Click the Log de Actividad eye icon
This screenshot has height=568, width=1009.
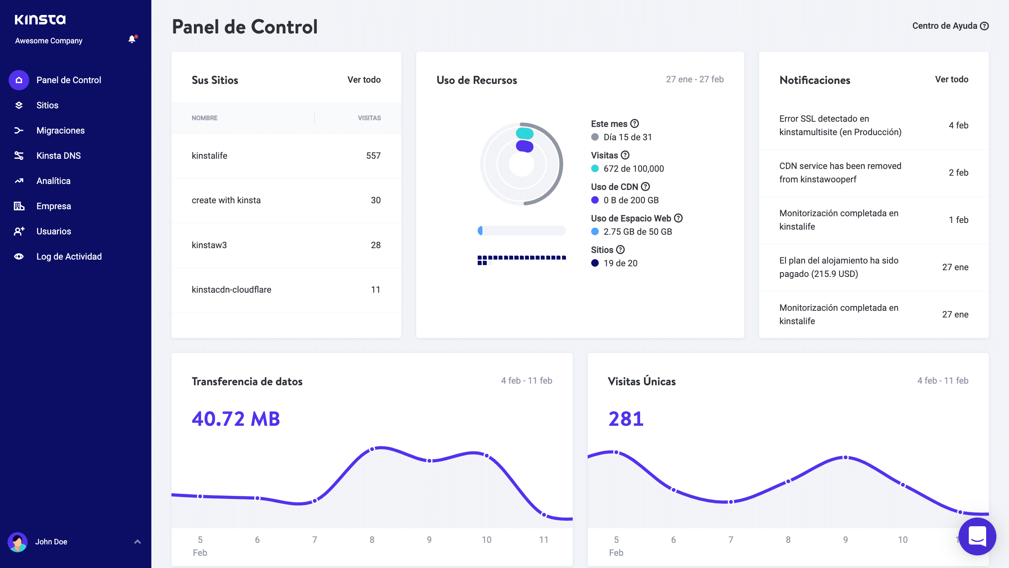click(x=19, y=256)
